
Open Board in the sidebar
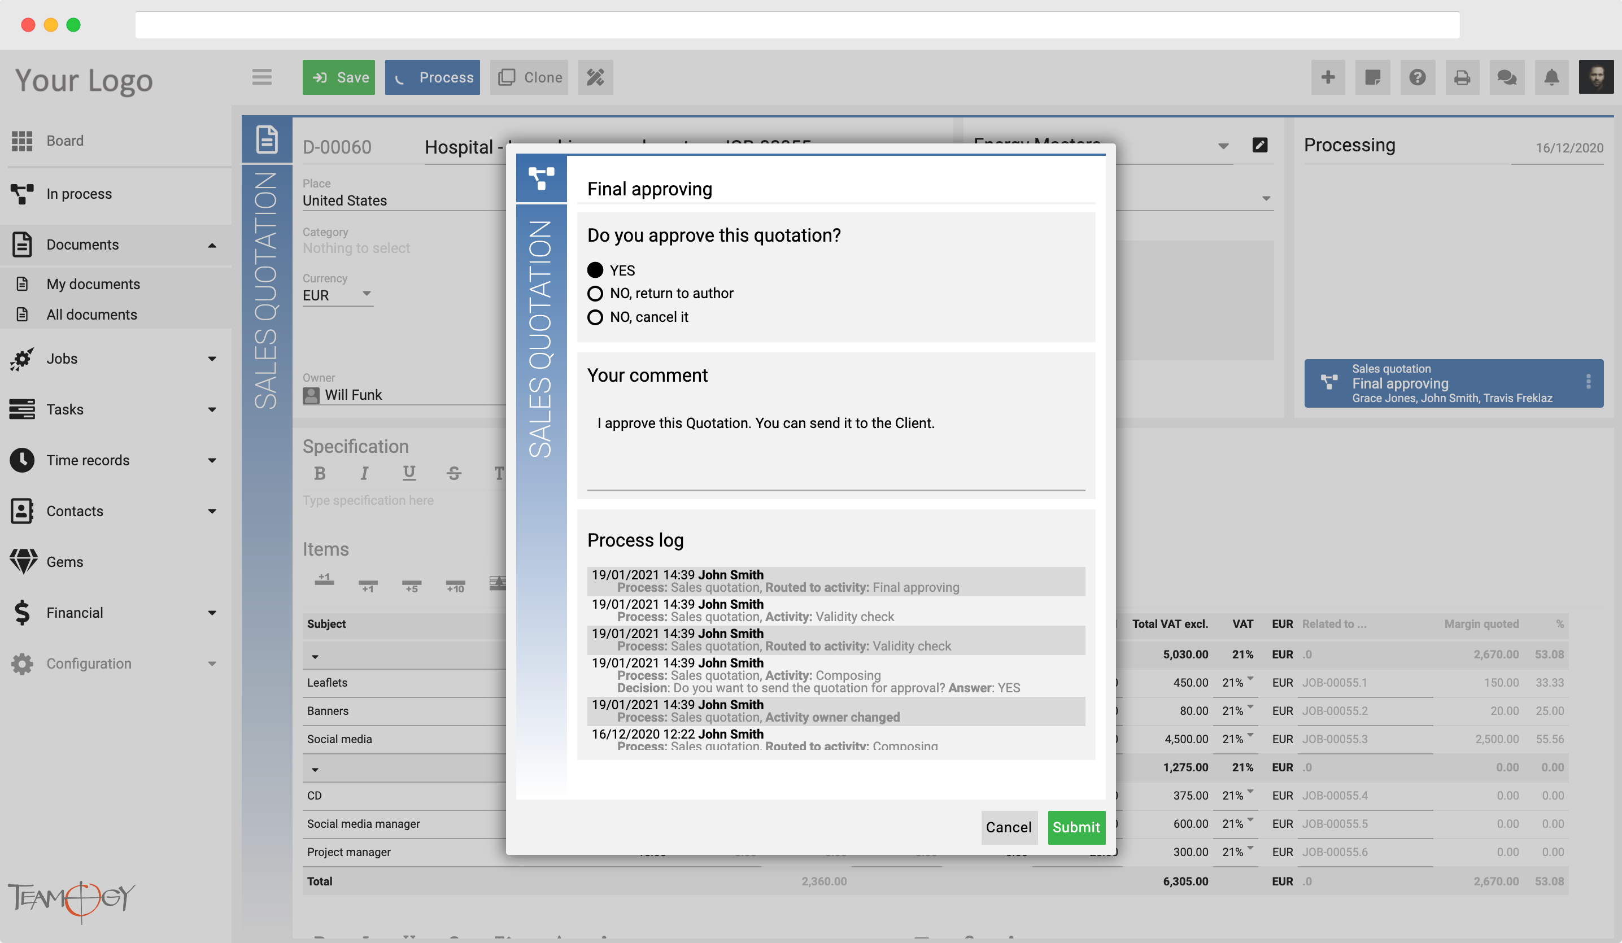click(64, 141)
